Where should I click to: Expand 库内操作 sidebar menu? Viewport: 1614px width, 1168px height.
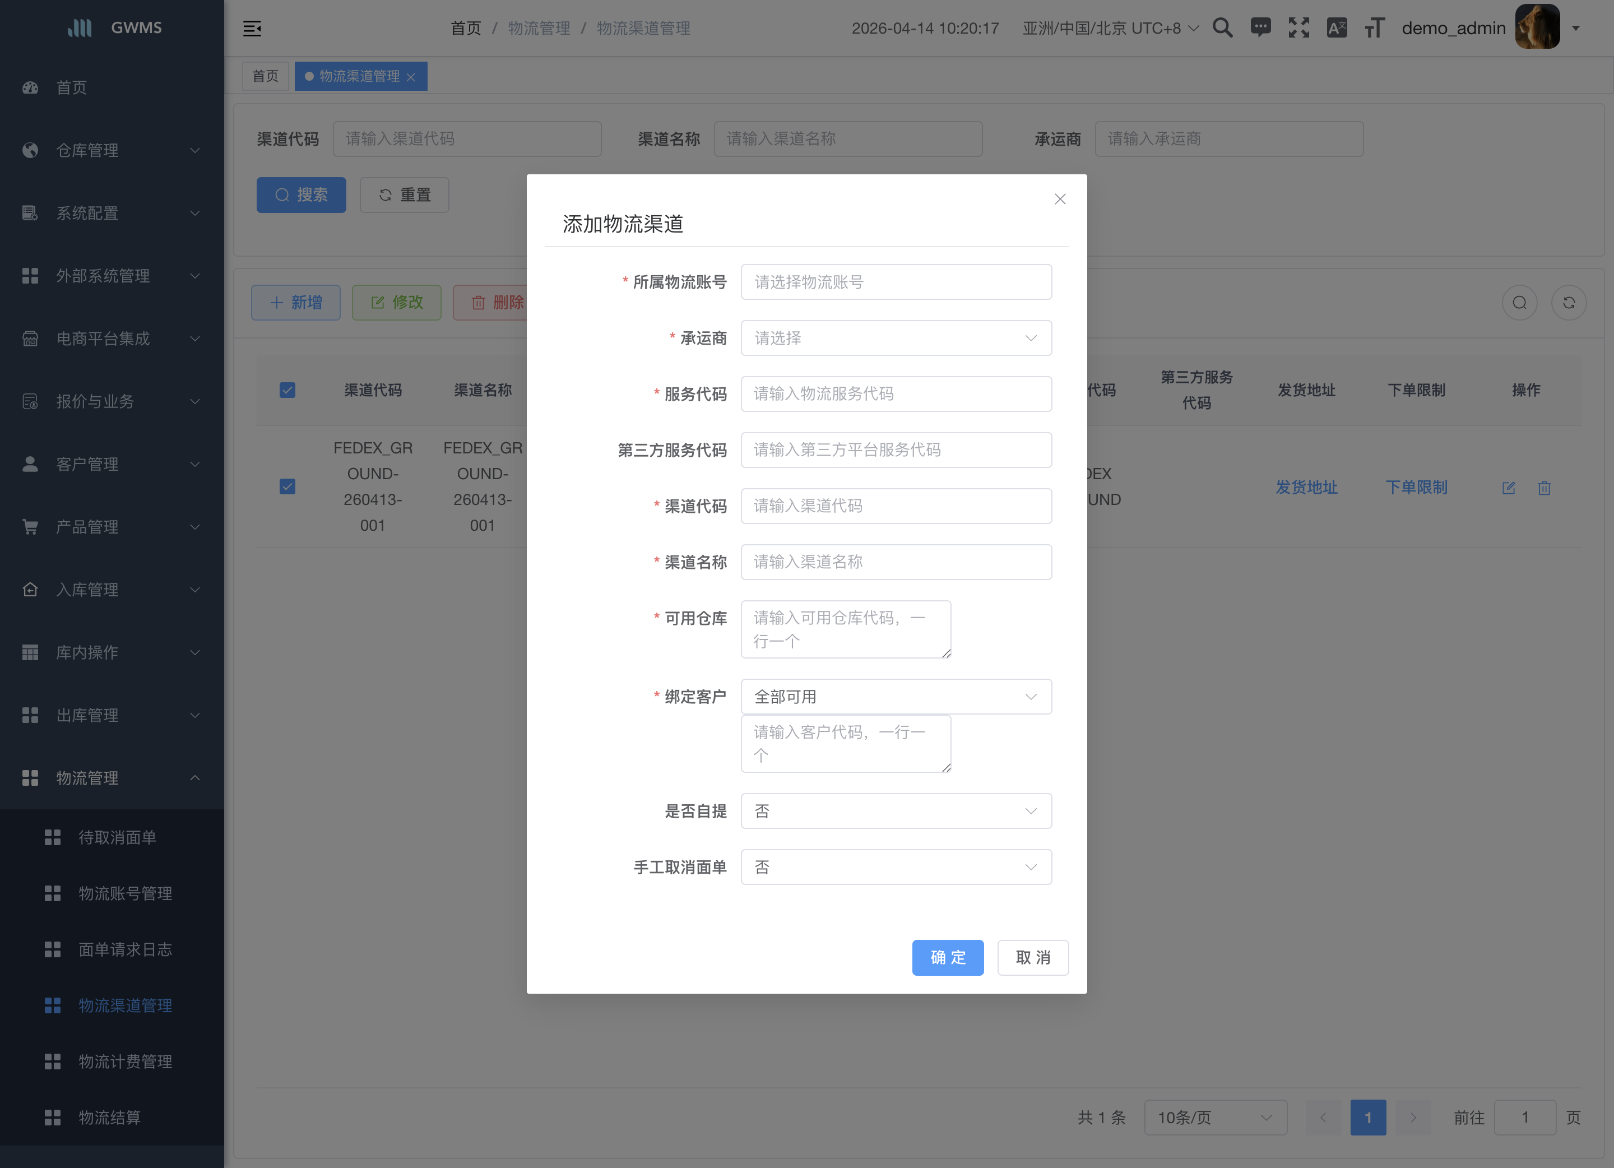point(112,652)
